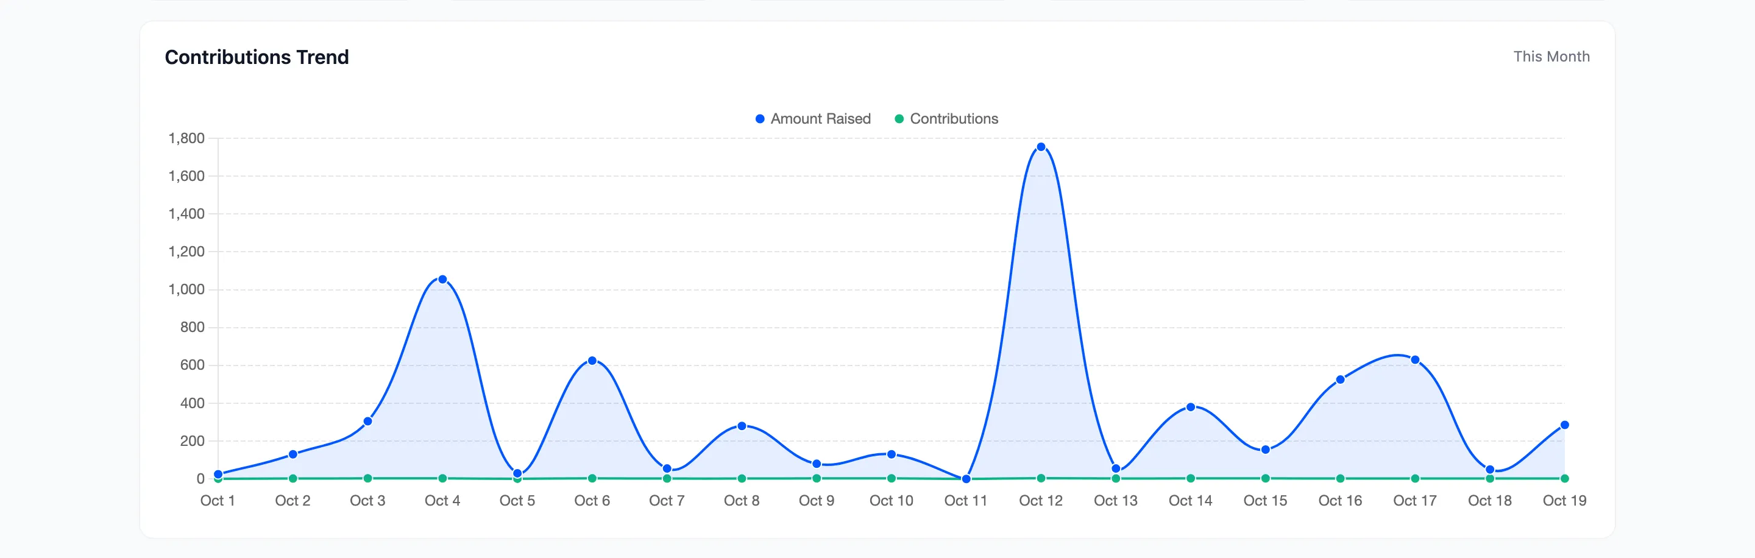Select the Oct 17 Amount Raised point

click(x=1415, y=360)
